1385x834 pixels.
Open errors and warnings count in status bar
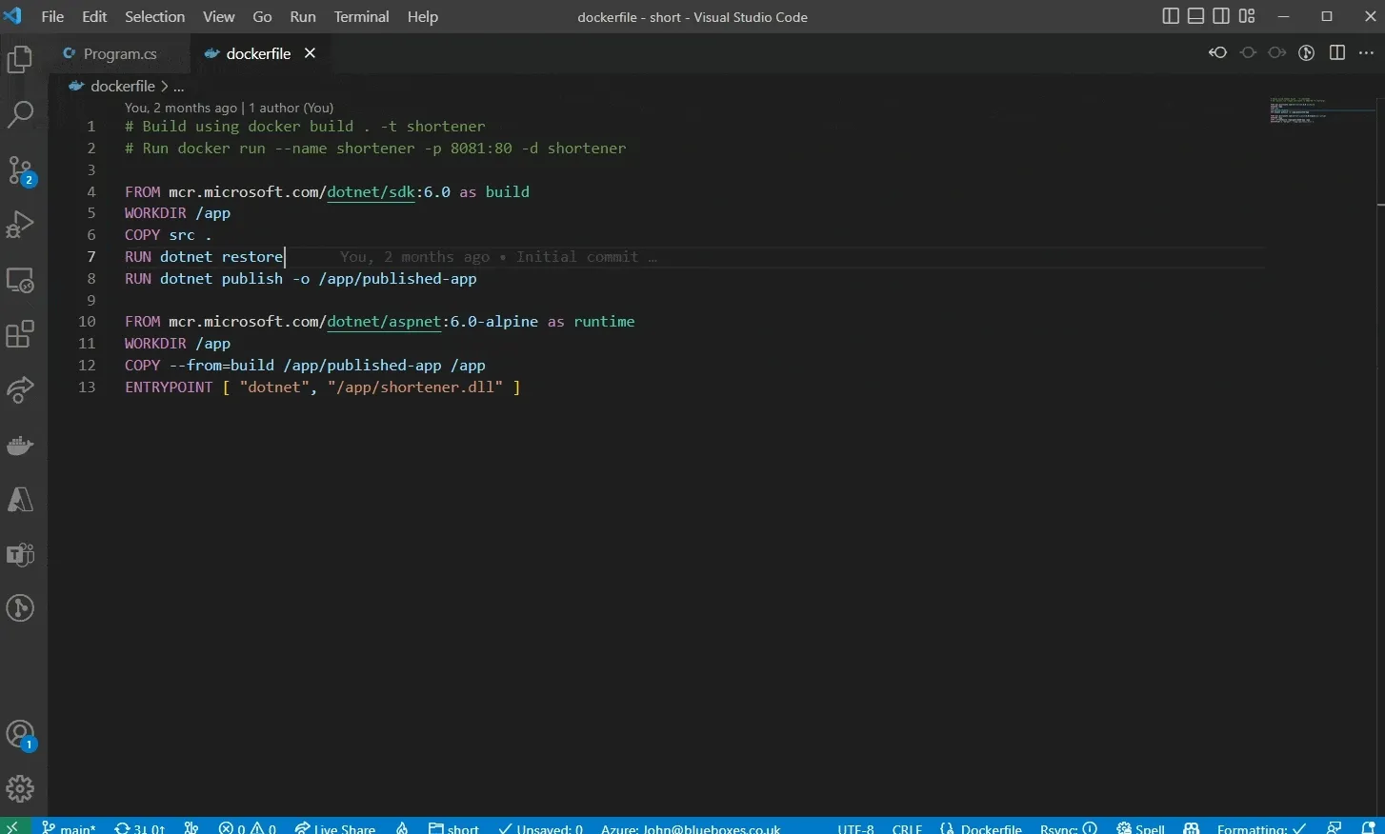pyautogui.click(x=247, y=826)
